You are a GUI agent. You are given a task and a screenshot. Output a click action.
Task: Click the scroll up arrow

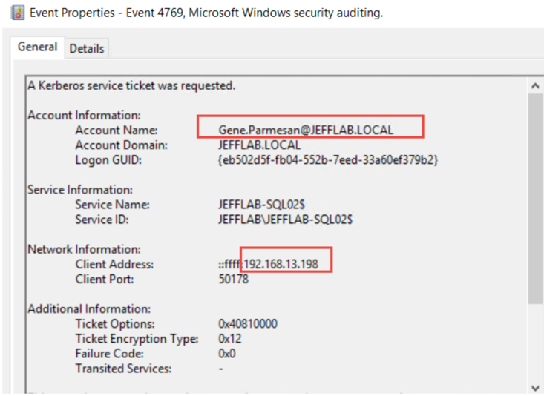click(535, 85)
